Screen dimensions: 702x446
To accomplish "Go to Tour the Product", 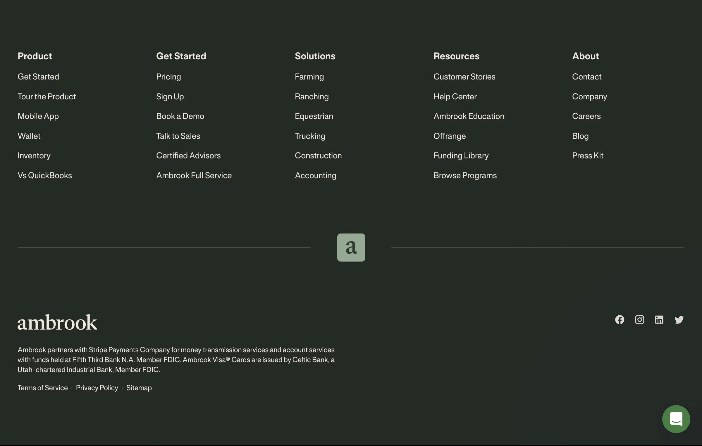I will tap(47, 96).
